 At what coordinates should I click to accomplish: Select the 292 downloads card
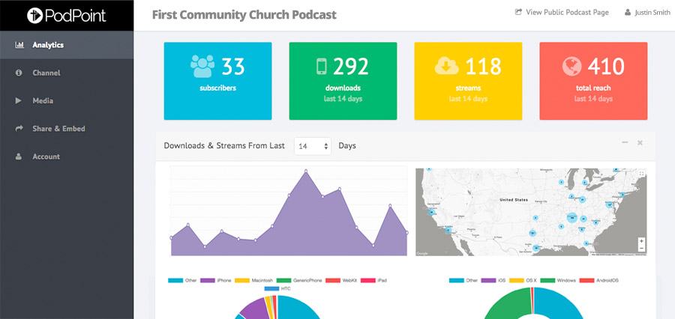tap(343, 81)
